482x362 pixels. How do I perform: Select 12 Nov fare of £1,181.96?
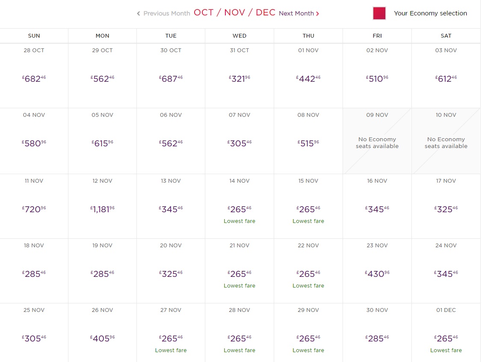[102, 210]
